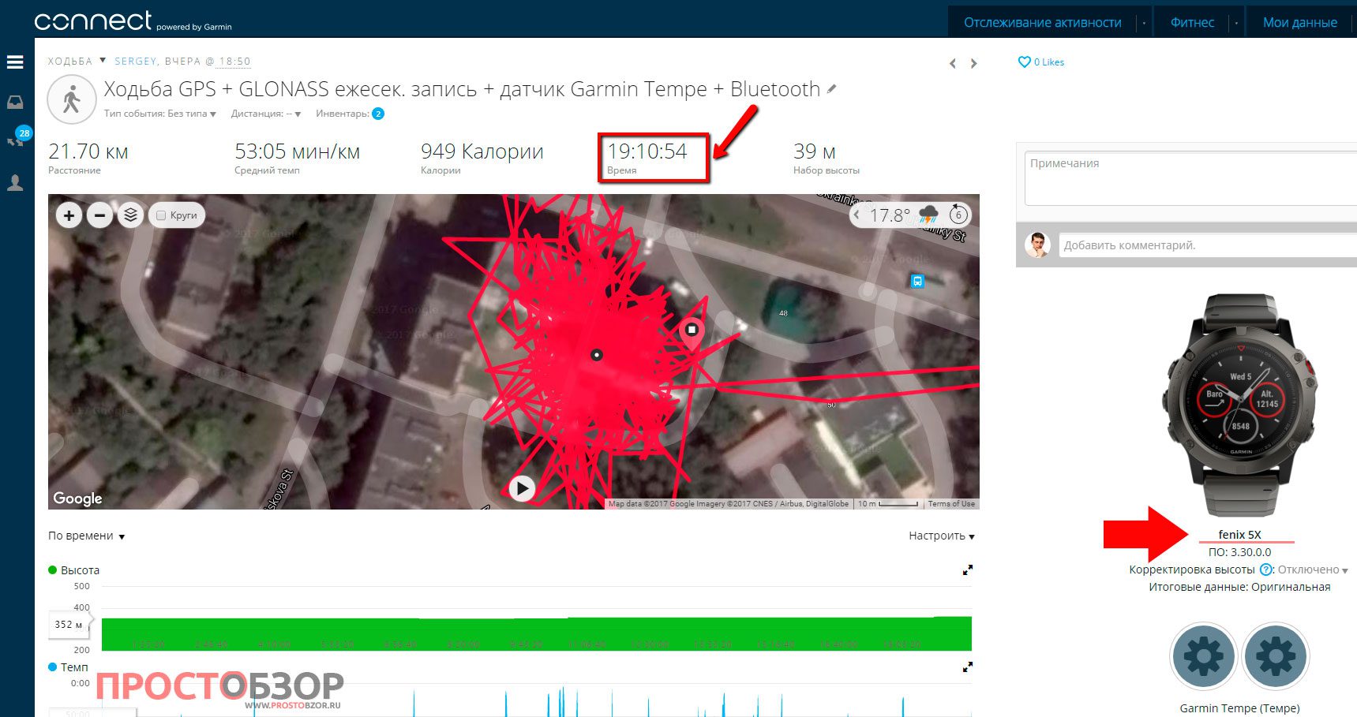Screen dimensions: 1357x717
Task: Click the Google logo on map
Action: 77,499
